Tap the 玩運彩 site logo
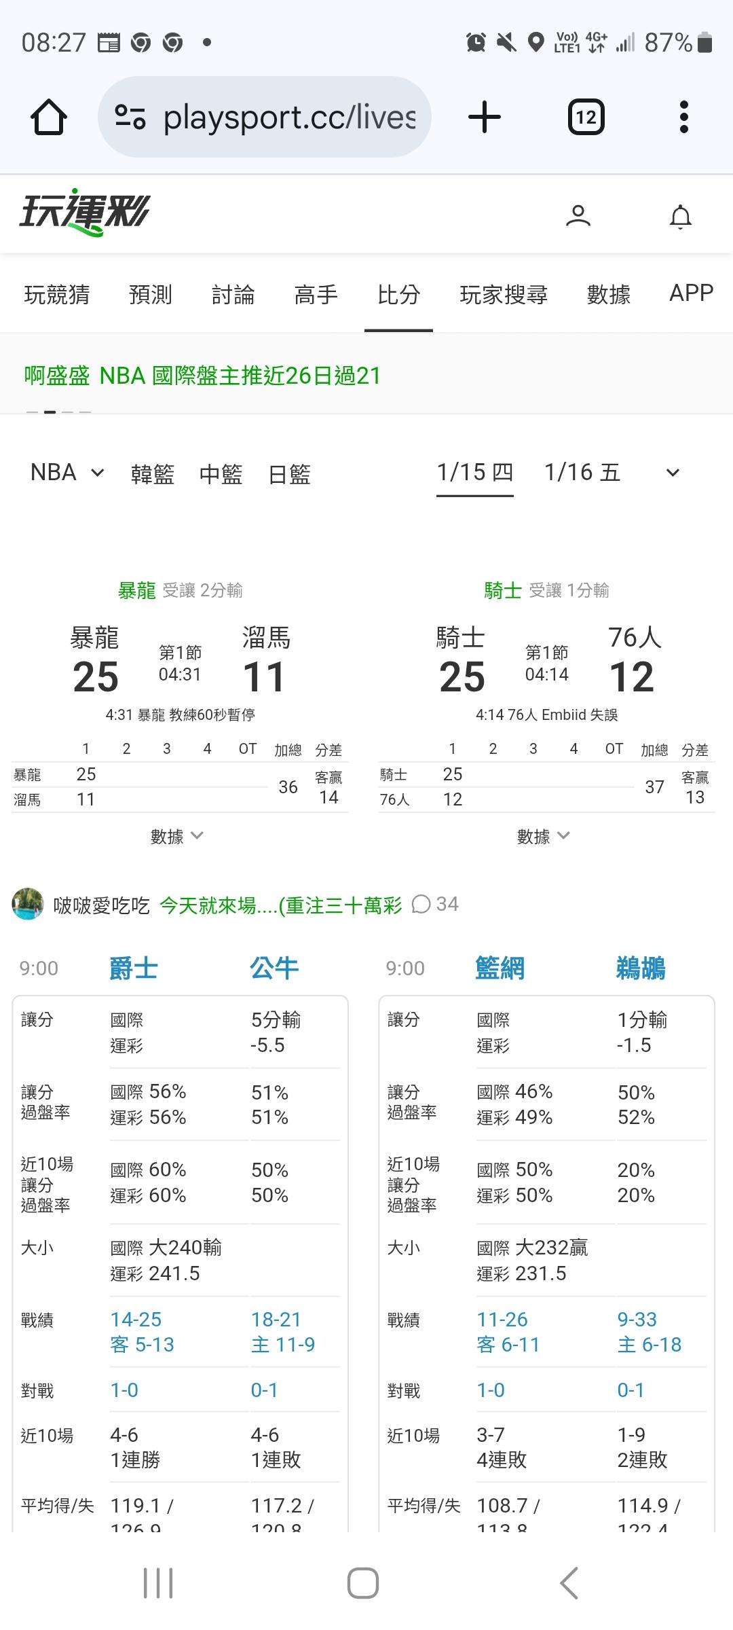Screen dimensions: 733x1630 pyautogui.click(x=84, y=213)
